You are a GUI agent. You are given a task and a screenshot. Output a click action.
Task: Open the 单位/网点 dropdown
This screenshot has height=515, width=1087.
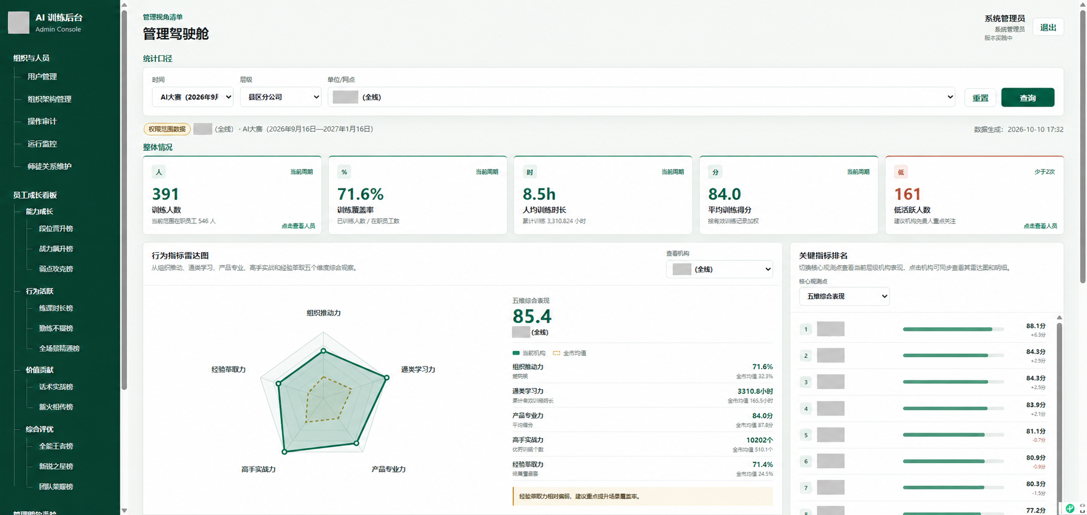[641, 97]
